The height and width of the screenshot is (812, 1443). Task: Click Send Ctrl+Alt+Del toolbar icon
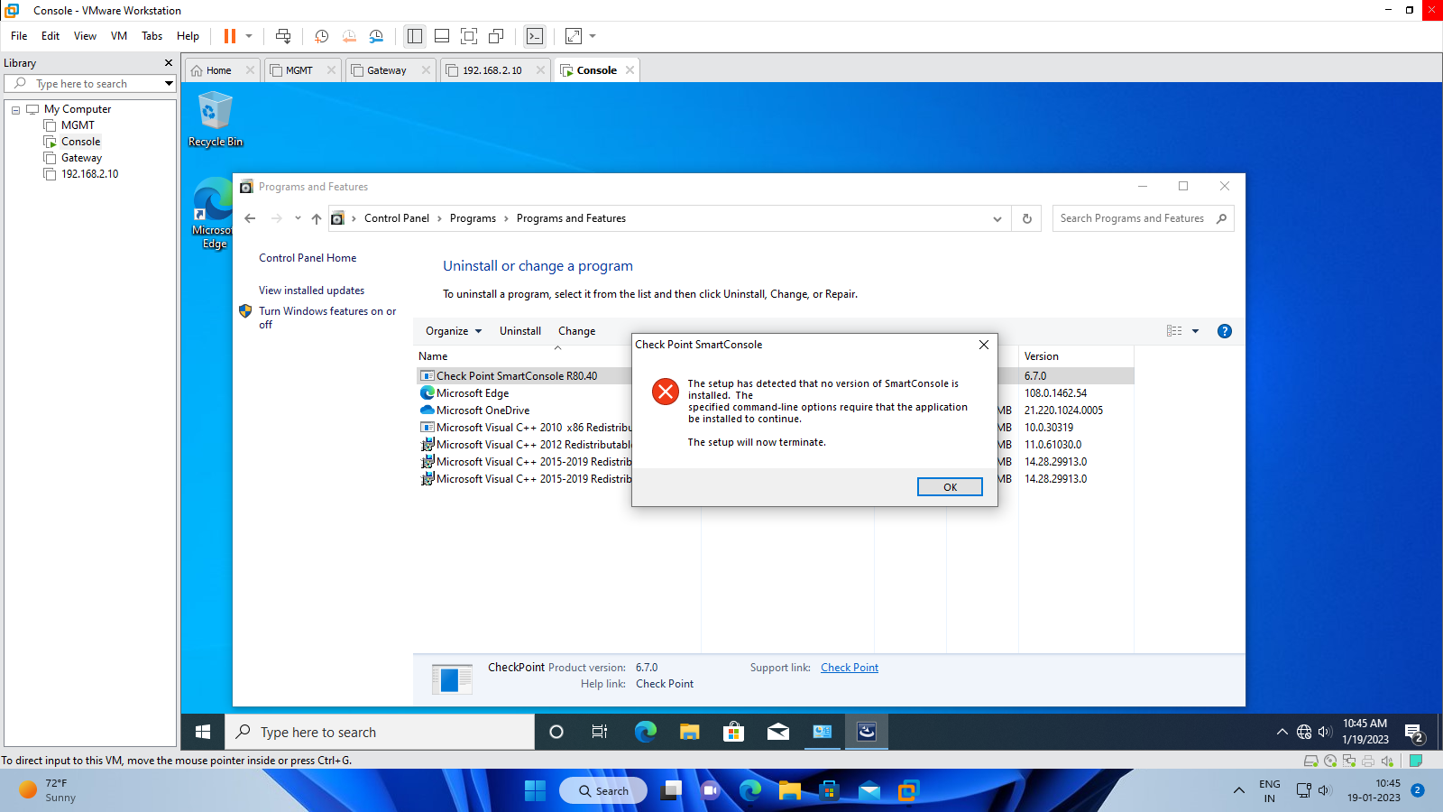283,36
